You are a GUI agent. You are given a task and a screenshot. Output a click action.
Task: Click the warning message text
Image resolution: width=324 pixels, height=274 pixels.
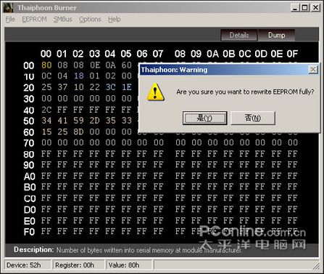click(245, 92)
